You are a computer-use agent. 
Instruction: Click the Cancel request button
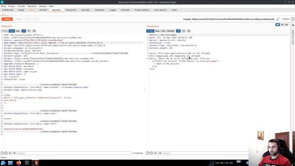tap(19, 19)
